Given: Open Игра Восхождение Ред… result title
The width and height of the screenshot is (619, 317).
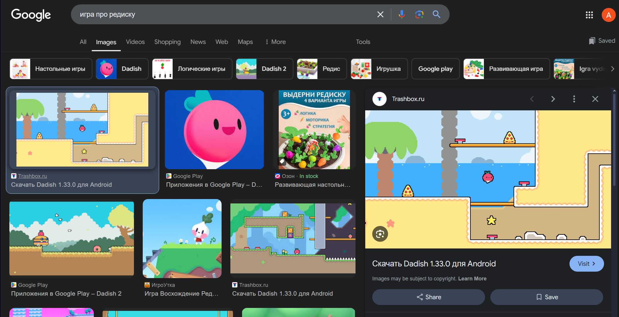Looking at the screenshot, I should pos(181,294).
